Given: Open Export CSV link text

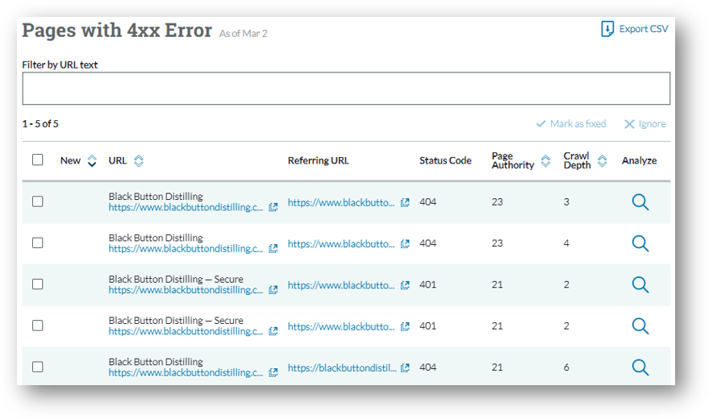Looking at the screenshot, I should tap(644, 29).
